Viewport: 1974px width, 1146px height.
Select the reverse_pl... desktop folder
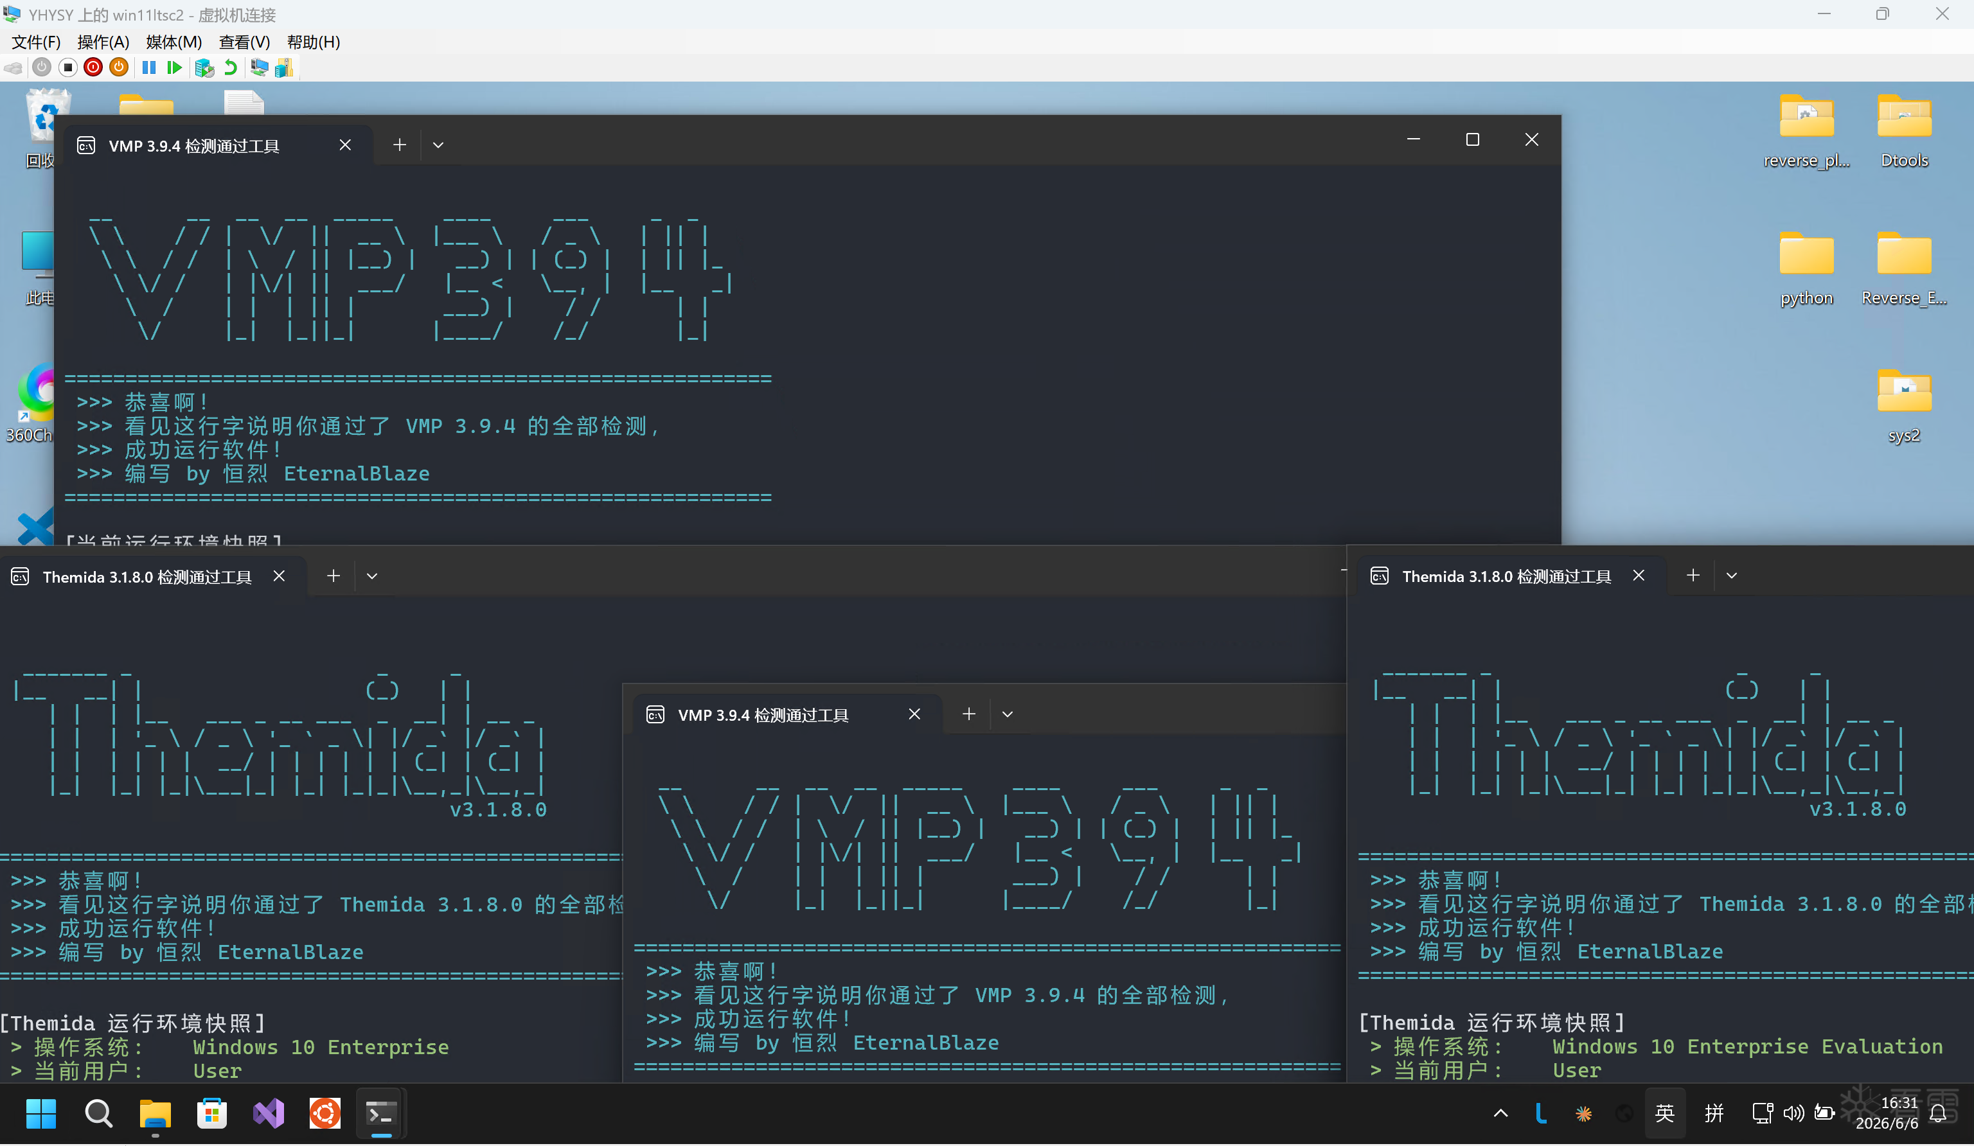tap(1806, 132)
